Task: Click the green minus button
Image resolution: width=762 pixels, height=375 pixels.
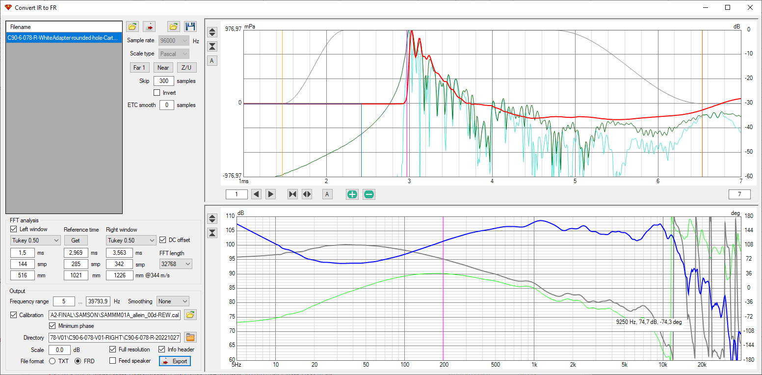Action: tap(369, 194)
